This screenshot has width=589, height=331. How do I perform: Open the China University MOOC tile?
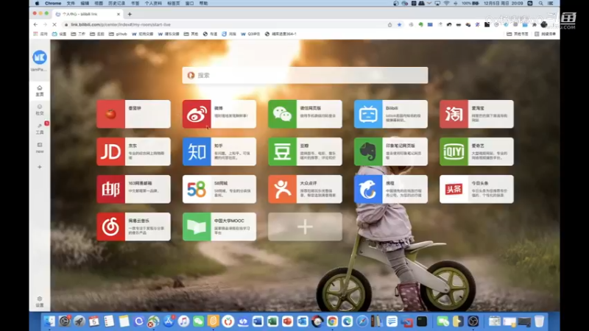[219, 227]
